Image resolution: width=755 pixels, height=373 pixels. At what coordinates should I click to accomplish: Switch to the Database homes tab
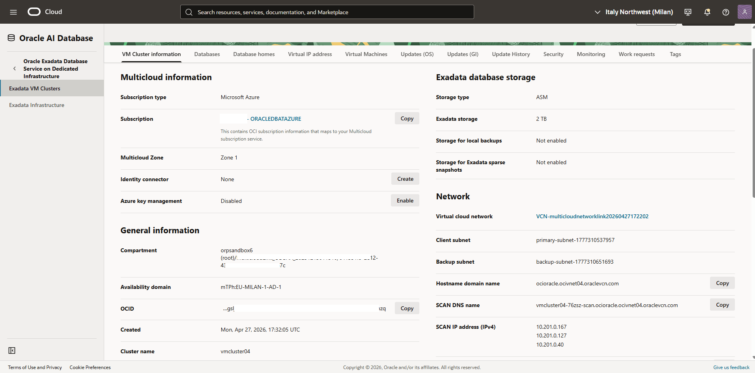click(254, 54)
